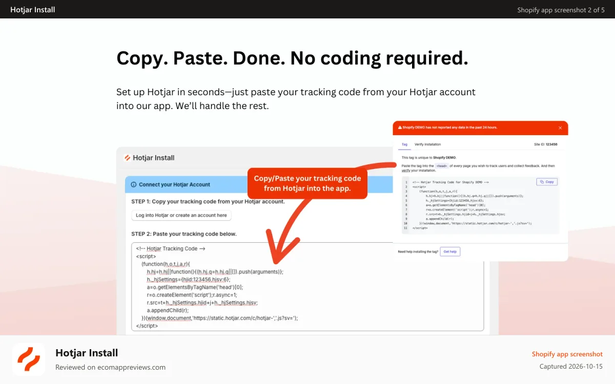Click the Get help button
The image size is (615, 384).
(450, 251)
